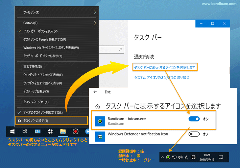Screen dimensions: 240x168
Task: Click the Bandicam app icon in settings list
Action: (x=100, y=121)
